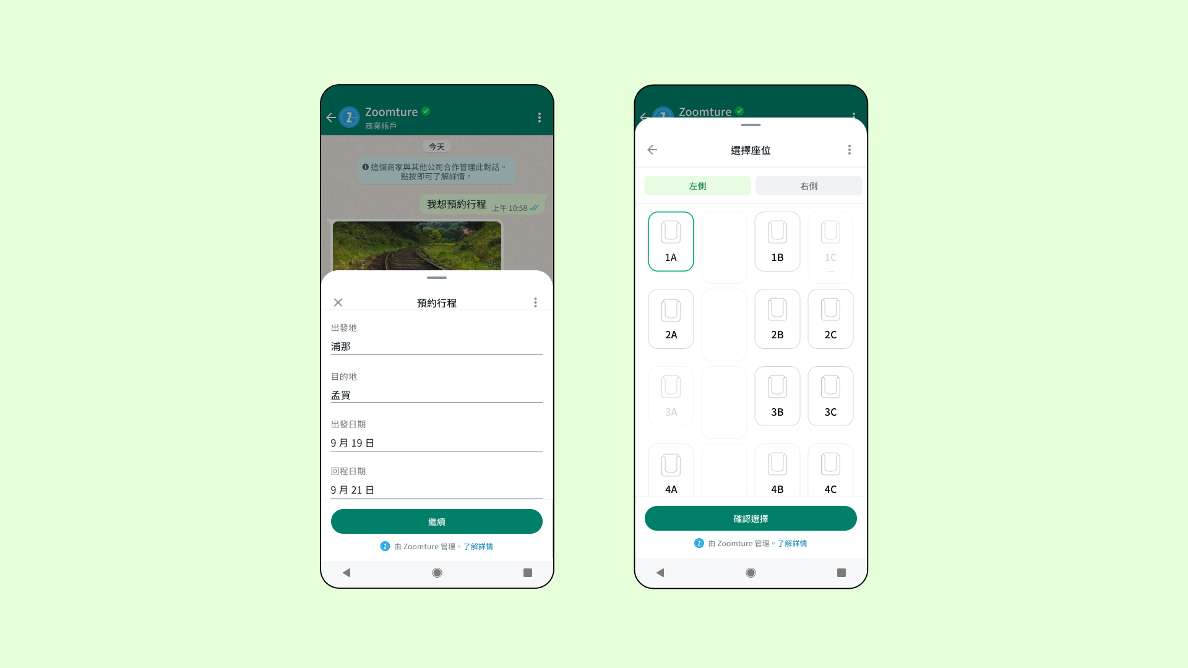Screen dimensions: 1188x668
Task: Click 了解詳情 link on seat selection screen
Action: pyautogui.click(x=792, y=543)
